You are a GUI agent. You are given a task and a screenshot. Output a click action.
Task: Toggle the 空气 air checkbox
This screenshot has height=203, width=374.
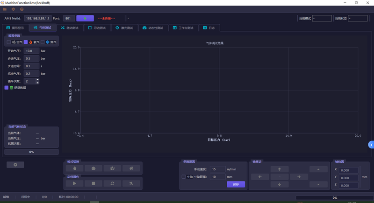(8, 42)
